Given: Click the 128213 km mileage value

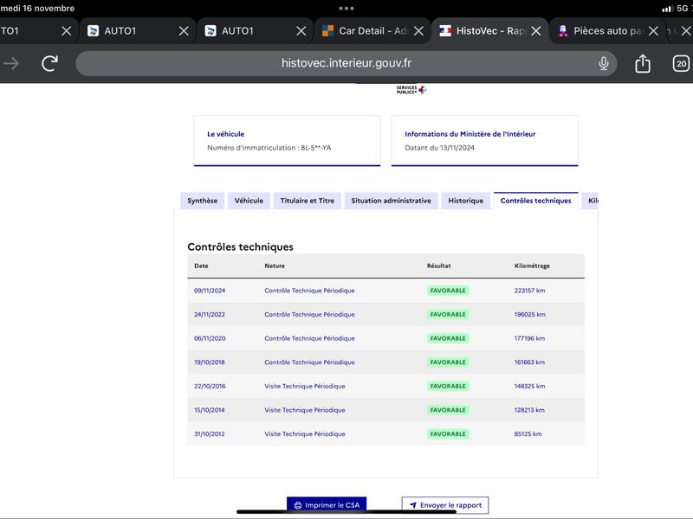Looking at the screenshot, I should click(x=529, y=409).
